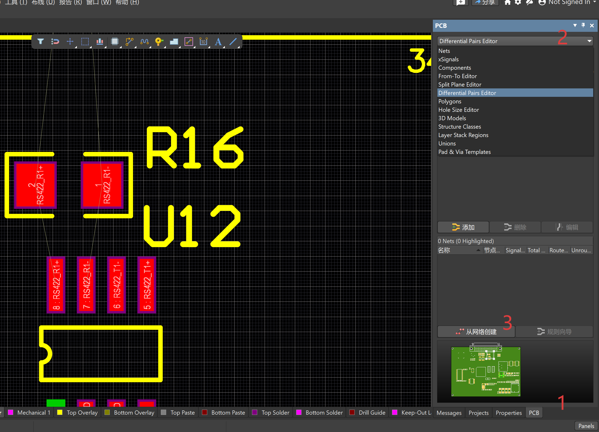Click the selection filter funnel icon
The height and width of the screenshot is (432, 599).
tap(40, 41)
